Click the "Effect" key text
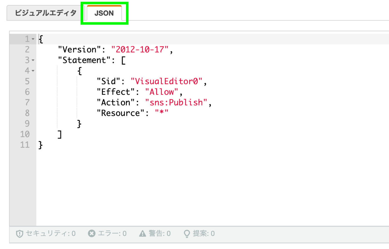This screenshot has height=249, width=389. 116,92
